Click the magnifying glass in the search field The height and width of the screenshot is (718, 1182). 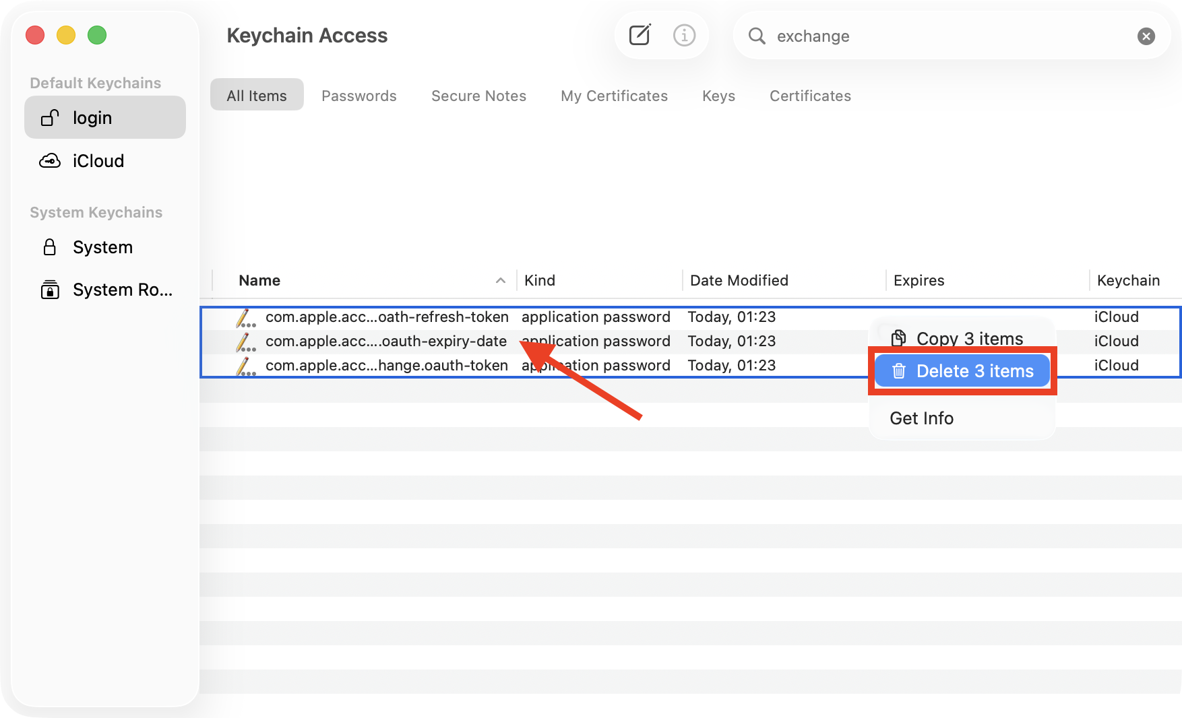(757, 36)
